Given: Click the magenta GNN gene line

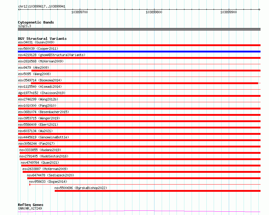Looking at the screenshot, I should coord(139,211).
